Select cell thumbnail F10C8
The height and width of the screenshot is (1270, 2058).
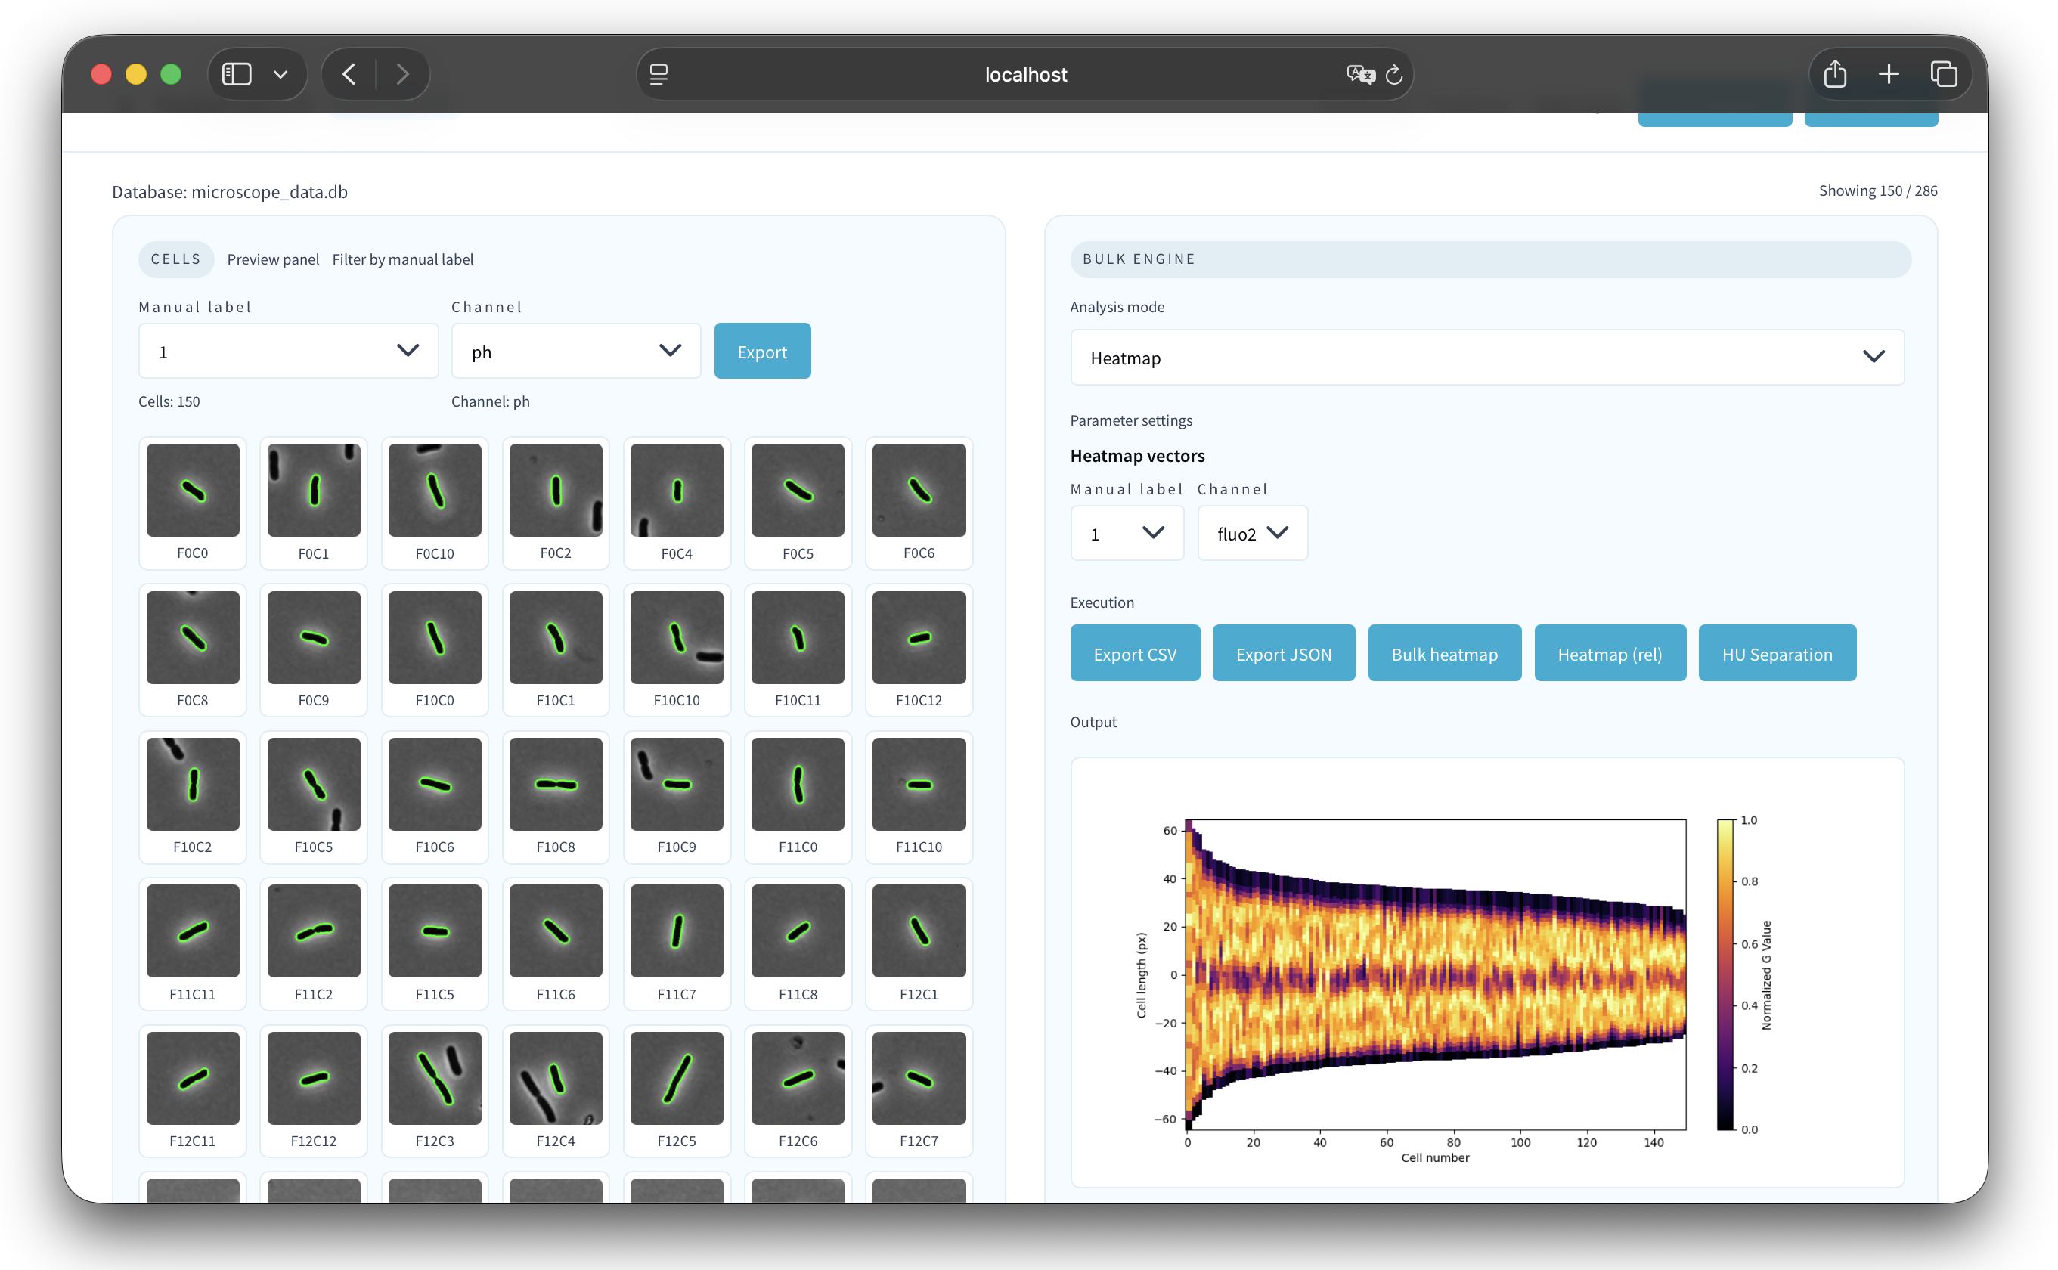coord(555,797)
